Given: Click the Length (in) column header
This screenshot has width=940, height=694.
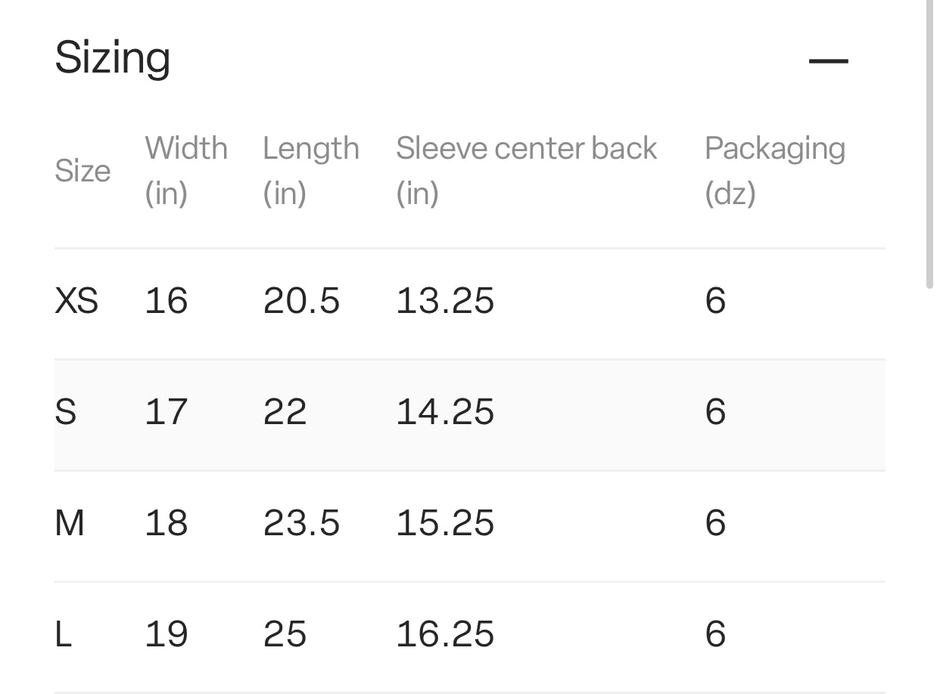Looking at the screenshot, I should 310,170.
